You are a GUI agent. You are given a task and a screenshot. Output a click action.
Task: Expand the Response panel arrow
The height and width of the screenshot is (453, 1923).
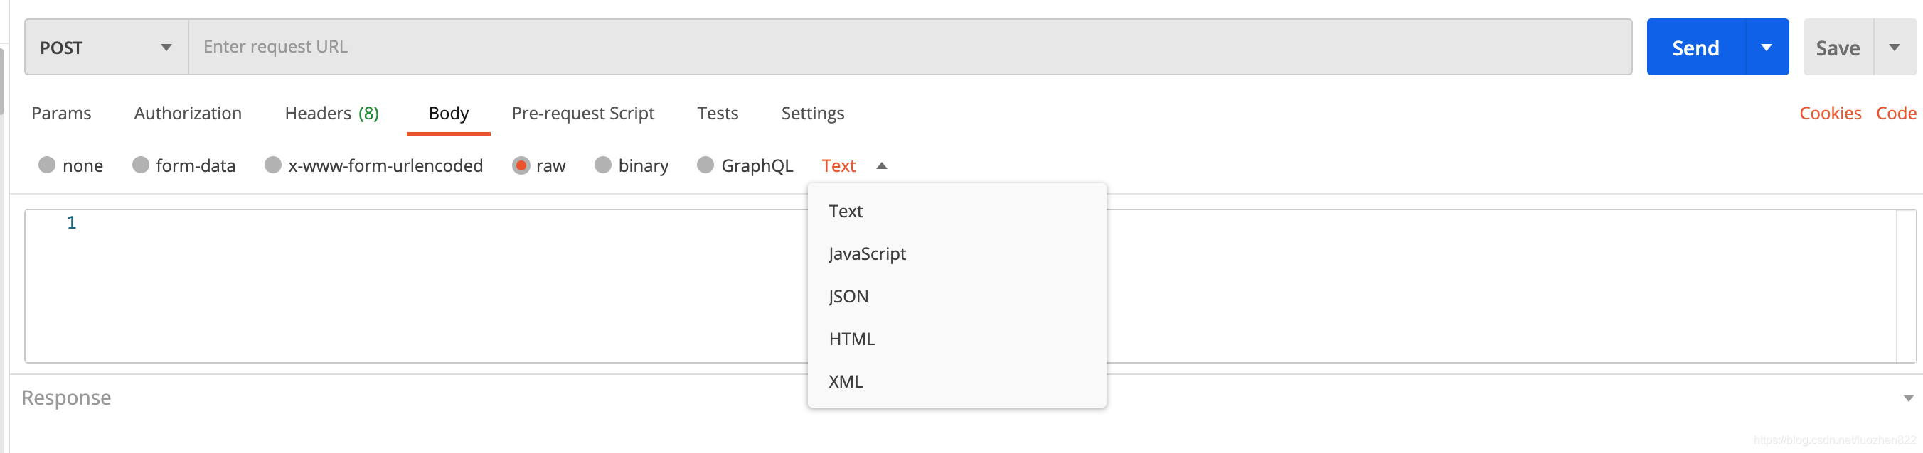pos(1908,398)
